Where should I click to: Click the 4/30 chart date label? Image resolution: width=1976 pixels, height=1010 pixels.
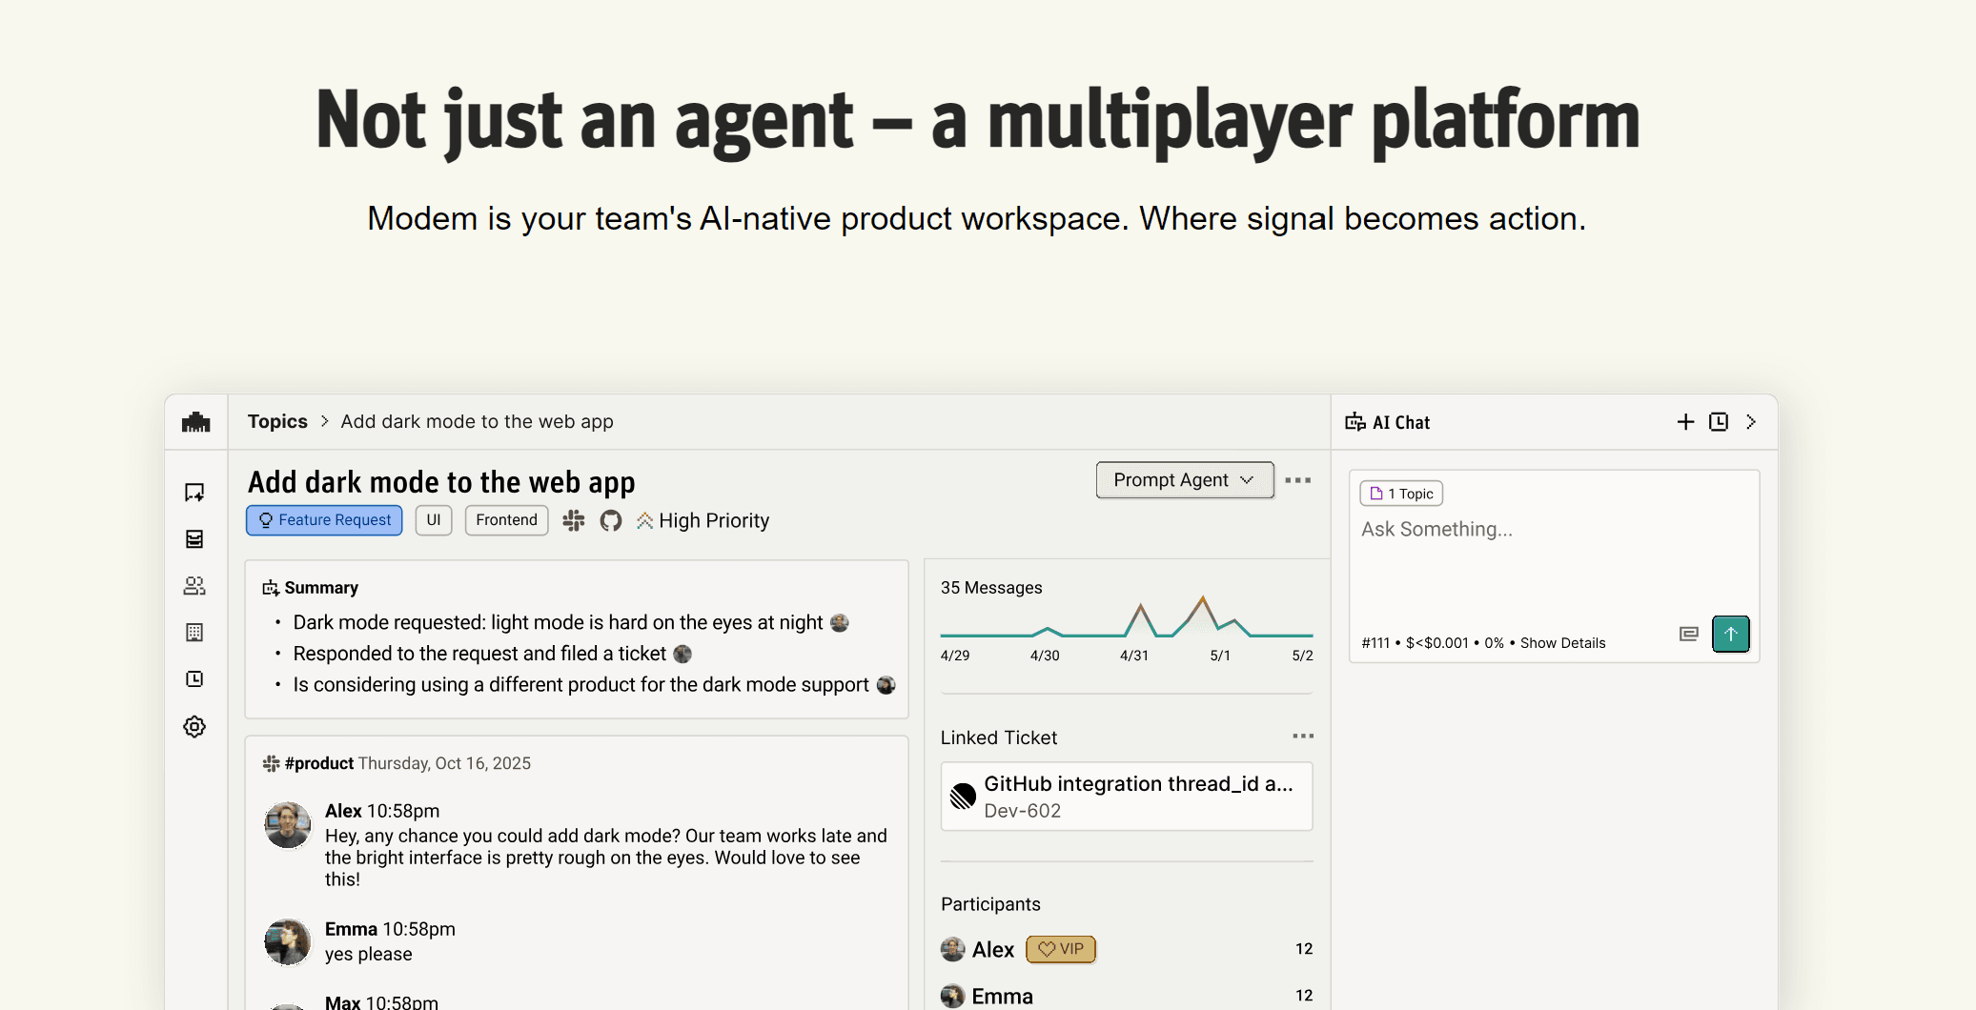click(x=1045, y=656)
